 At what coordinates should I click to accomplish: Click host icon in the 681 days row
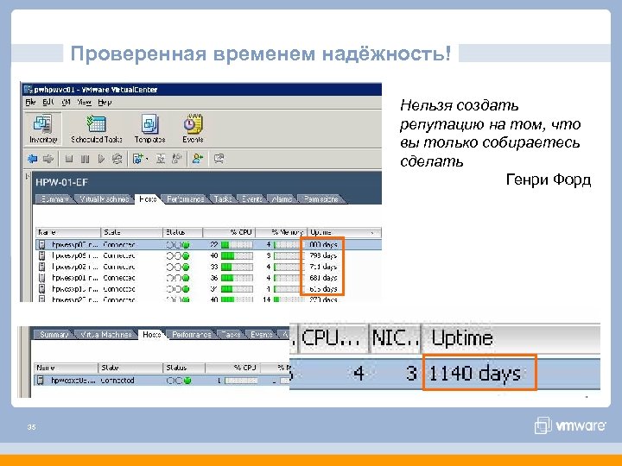point(41,278)
